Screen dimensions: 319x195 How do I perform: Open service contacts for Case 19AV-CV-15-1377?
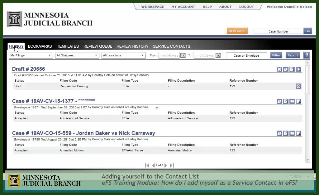pos(279,101)
